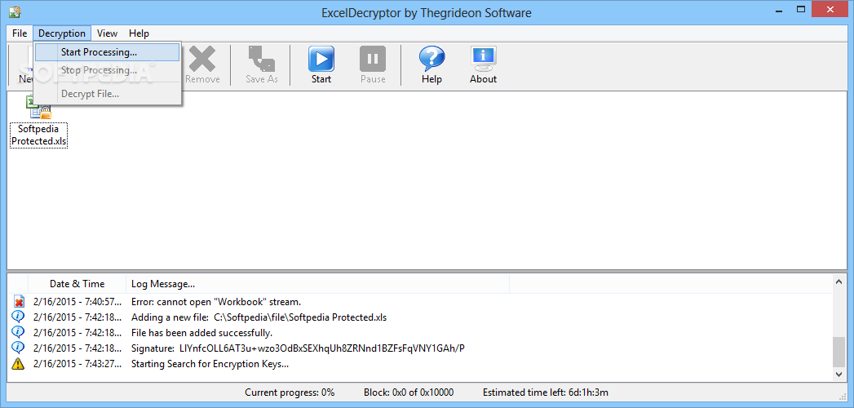This screenshot has width=854, height=408.
Task: Click 'Estimated time left: 6d:1h:3m' status
Action: [x=545, y=392]
